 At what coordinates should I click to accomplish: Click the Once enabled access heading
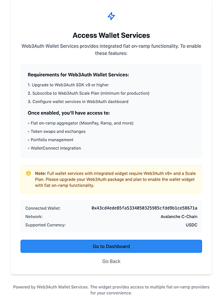click(69, 113)
